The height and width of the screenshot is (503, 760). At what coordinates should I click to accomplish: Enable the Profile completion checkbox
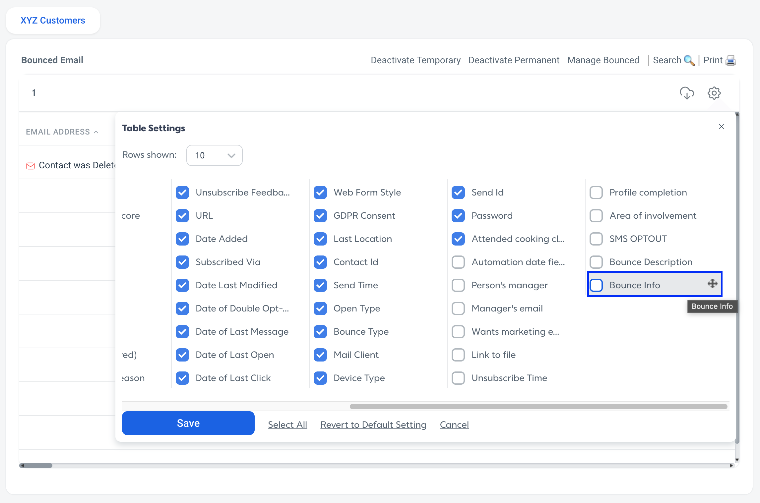tap(596, 193)
